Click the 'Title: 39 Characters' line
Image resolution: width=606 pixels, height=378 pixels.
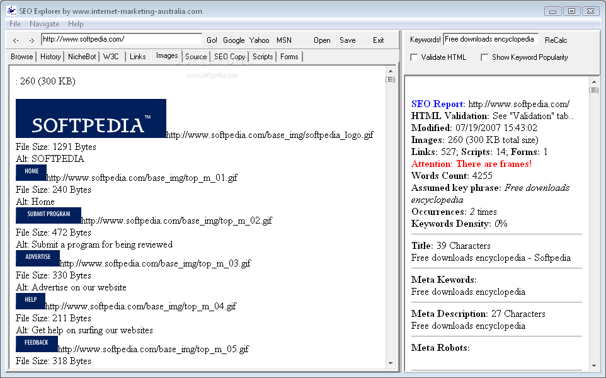pyautogui.click(x=451, y=246)
